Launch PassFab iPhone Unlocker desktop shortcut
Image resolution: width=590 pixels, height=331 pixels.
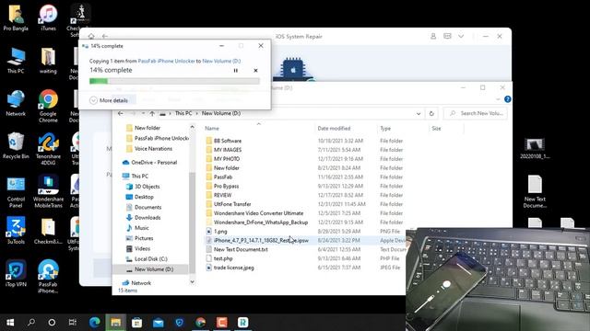click(48, 276)
